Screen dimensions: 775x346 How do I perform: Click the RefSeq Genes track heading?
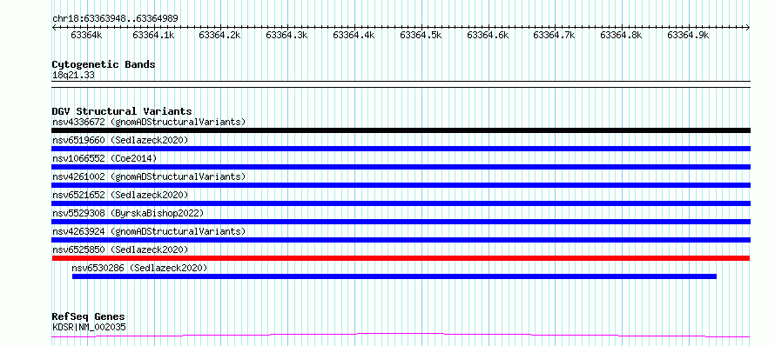(x=89, y=316)
